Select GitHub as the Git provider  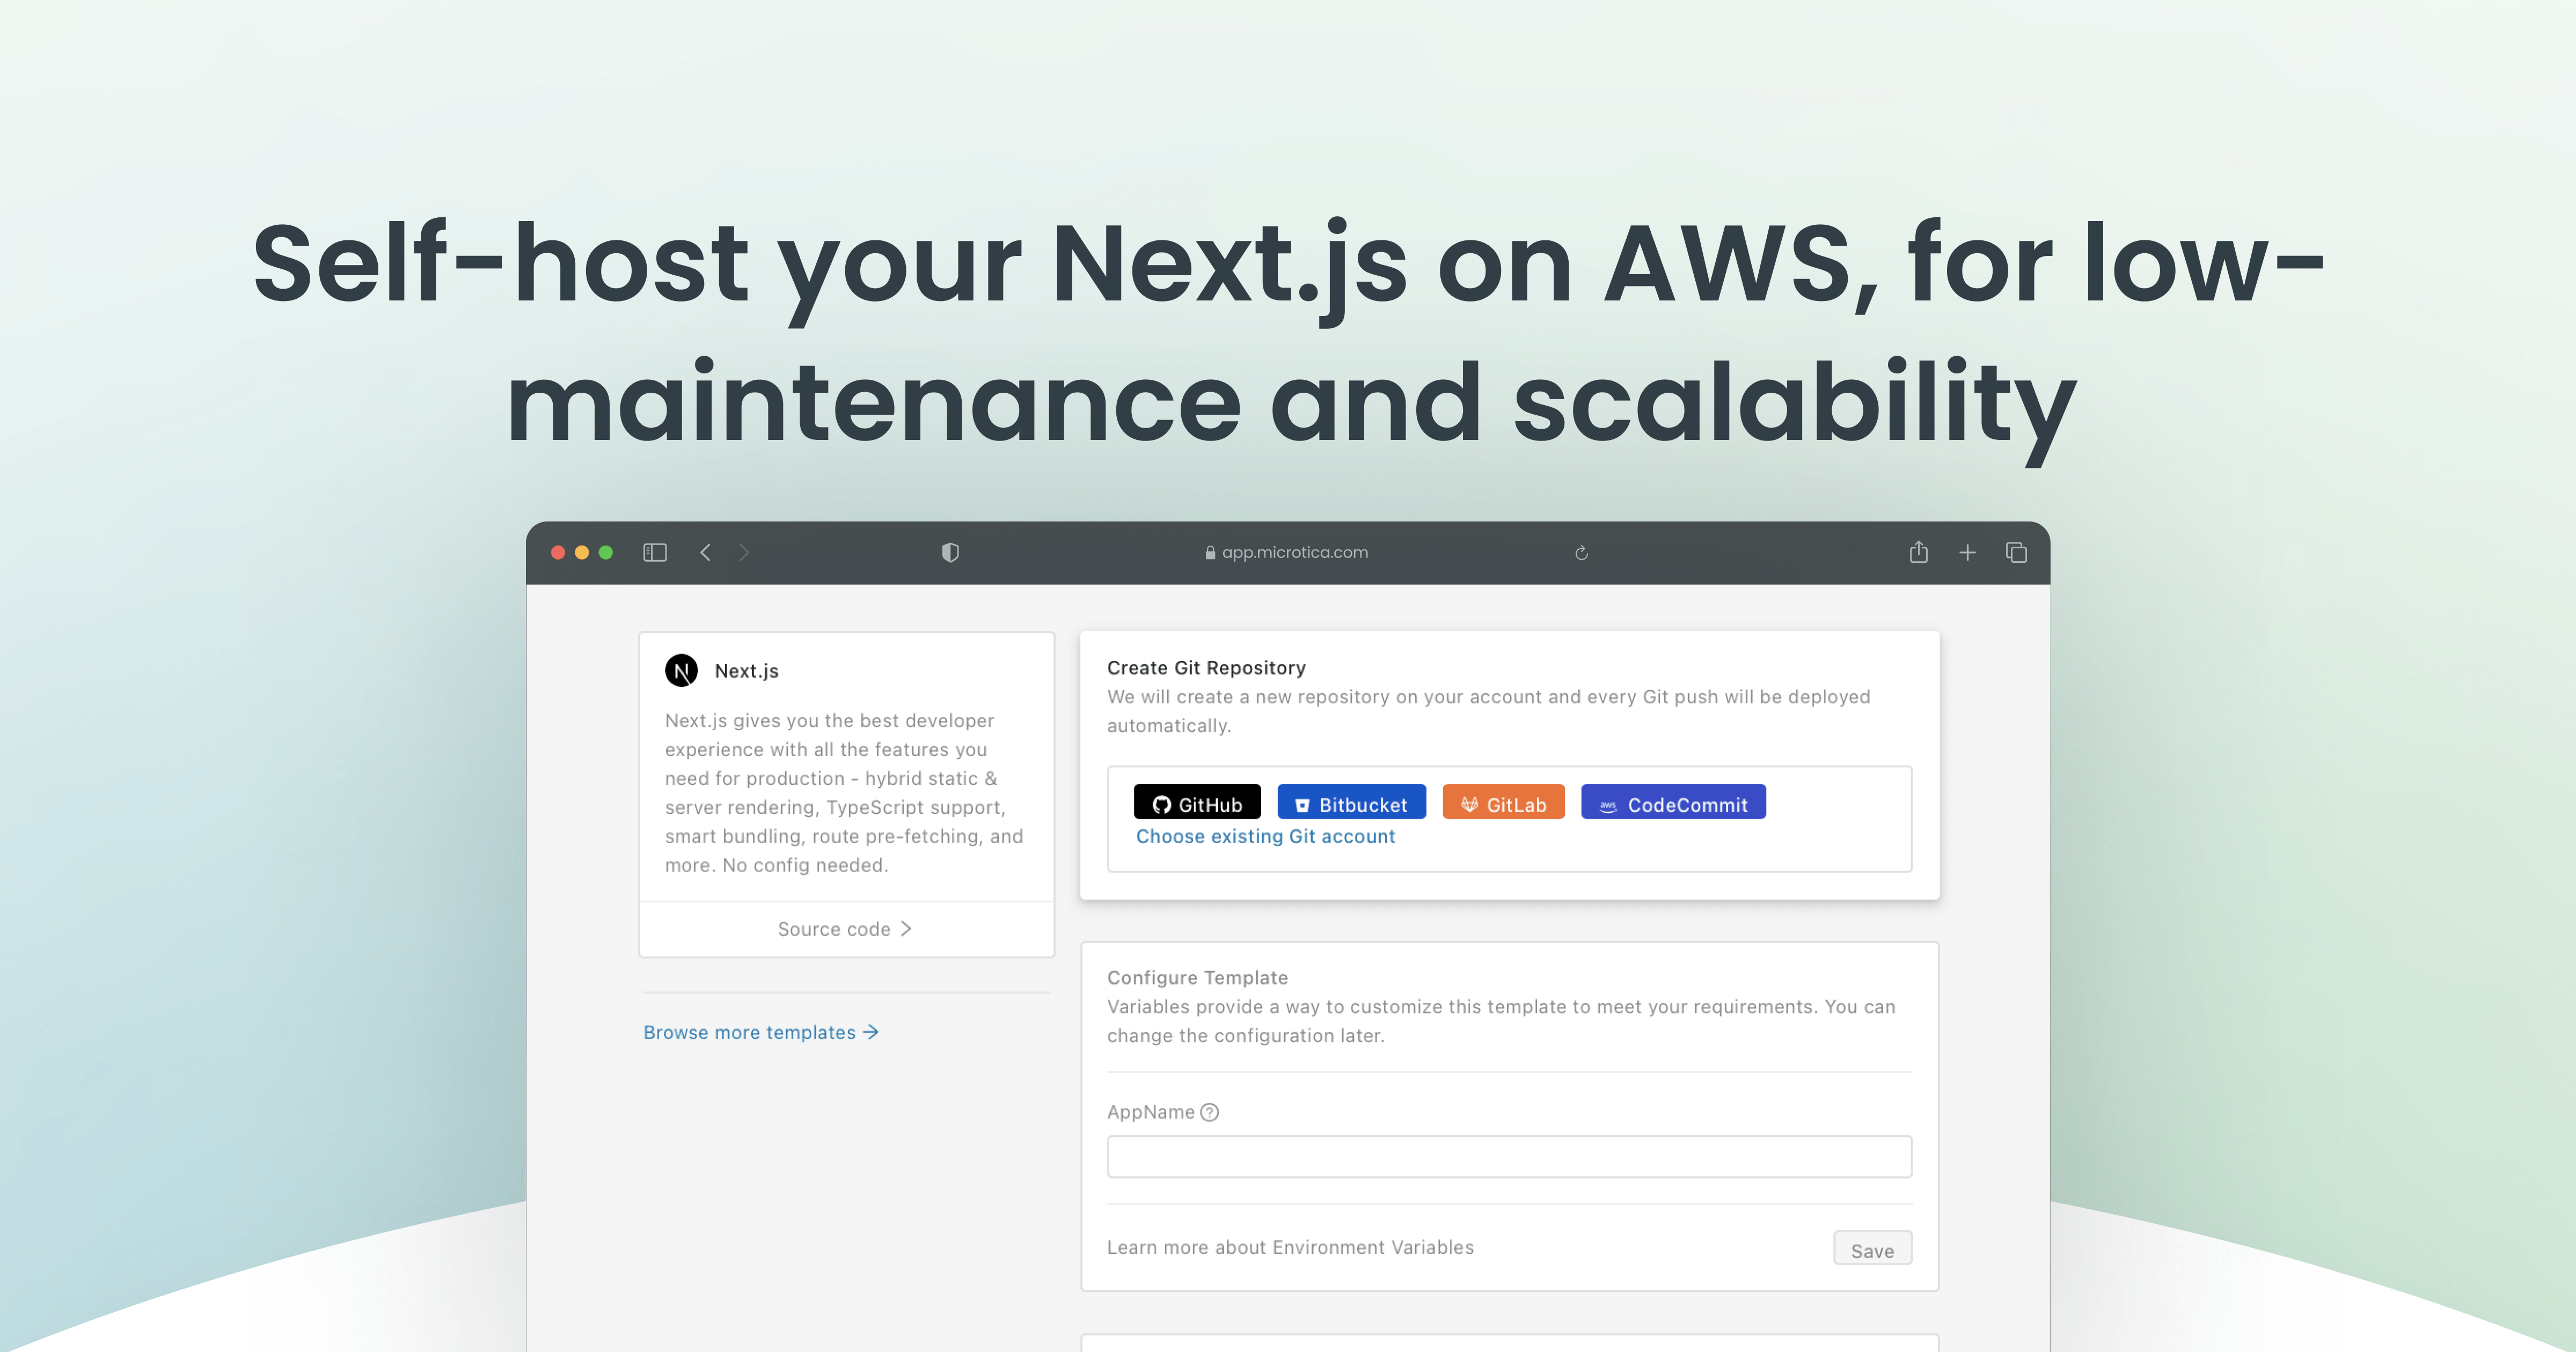click(1197, 802)
